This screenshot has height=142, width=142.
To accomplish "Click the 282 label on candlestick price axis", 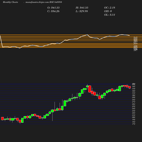I will 133,100.
